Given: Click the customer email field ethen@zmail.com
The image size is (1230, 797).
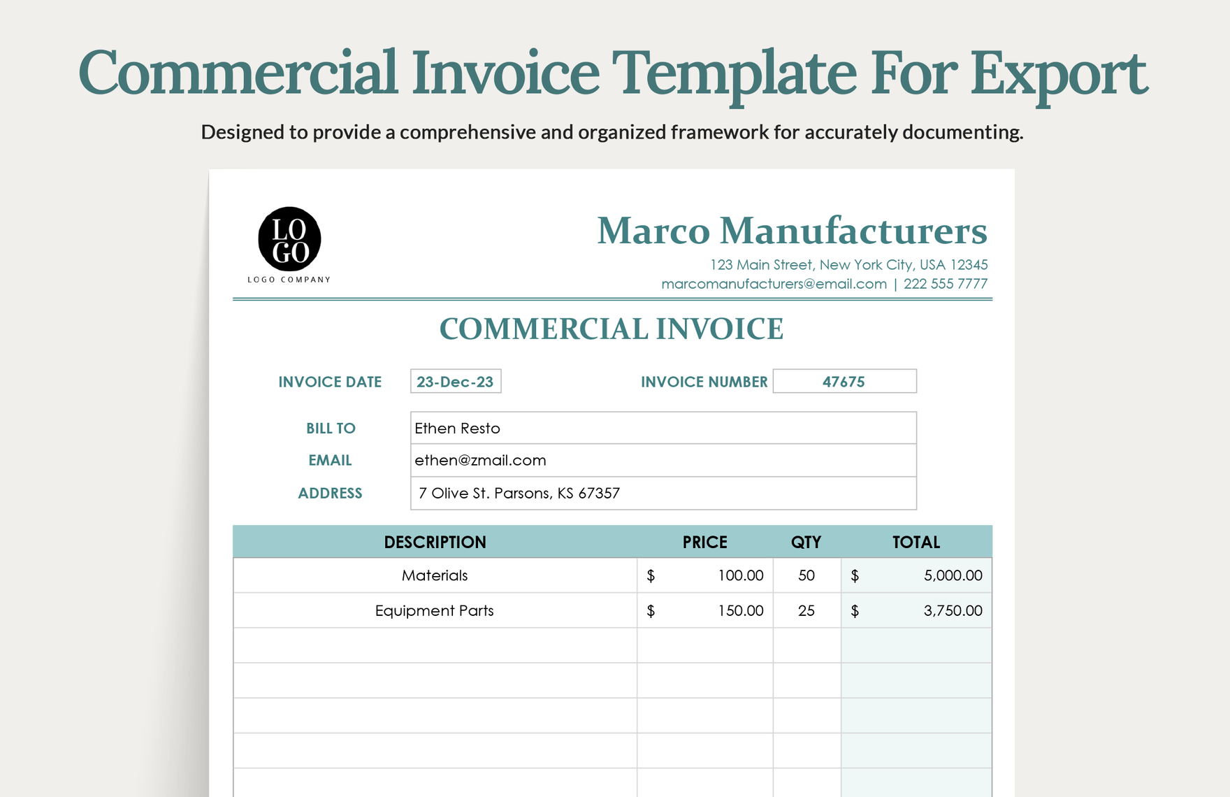Looking at the screenshot, I should [x=663, y=461].
